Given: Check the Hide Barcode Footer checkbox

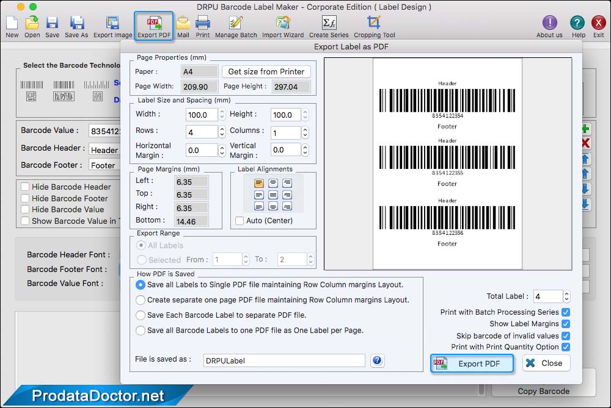Looking at the screenshot, I should 25,198.
